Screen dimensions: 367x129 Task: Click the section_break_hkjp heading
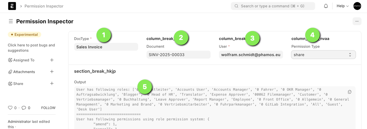tap(95, 71)
